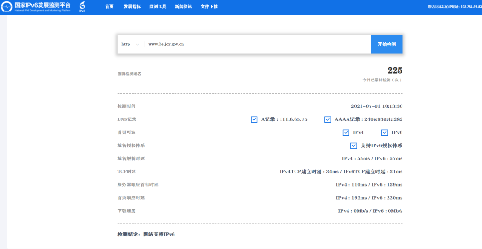Click the National IPv6 platform globe logo
Viewport: 482px width, 249px height.
pyautogui.click(x=7, y=7)
